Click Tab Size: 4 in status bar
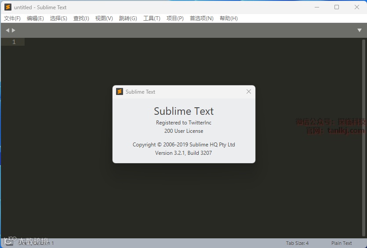The width and height of the screenshot is (367, 248). pyautogui.click(x=297, y=243)
